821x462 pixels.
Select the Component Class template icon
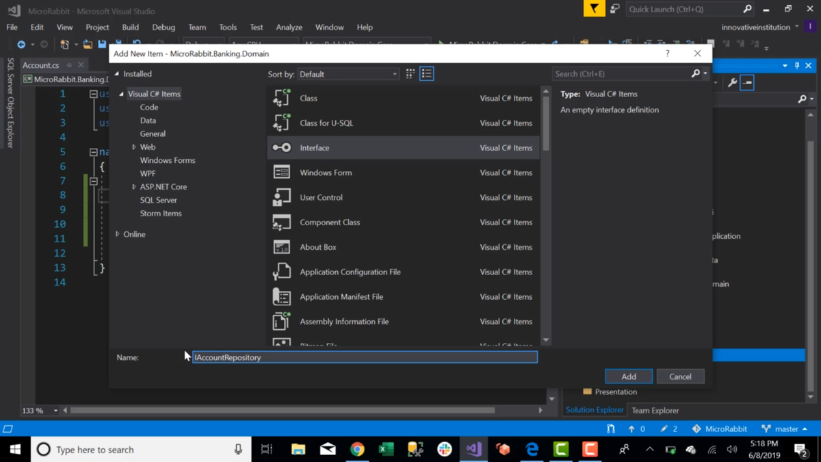281,222
